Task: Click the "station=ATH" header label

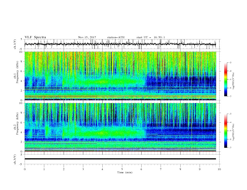Action: (x=116, y=37)
